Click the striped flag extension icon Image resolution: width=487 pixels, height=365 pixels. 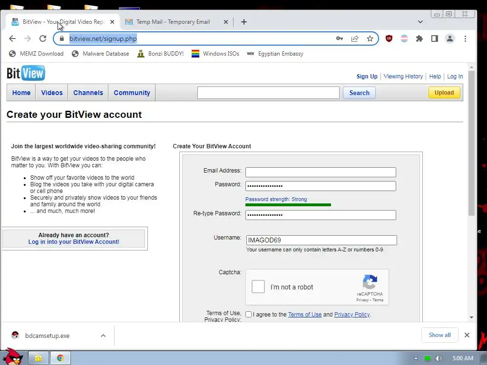[404, 38]
